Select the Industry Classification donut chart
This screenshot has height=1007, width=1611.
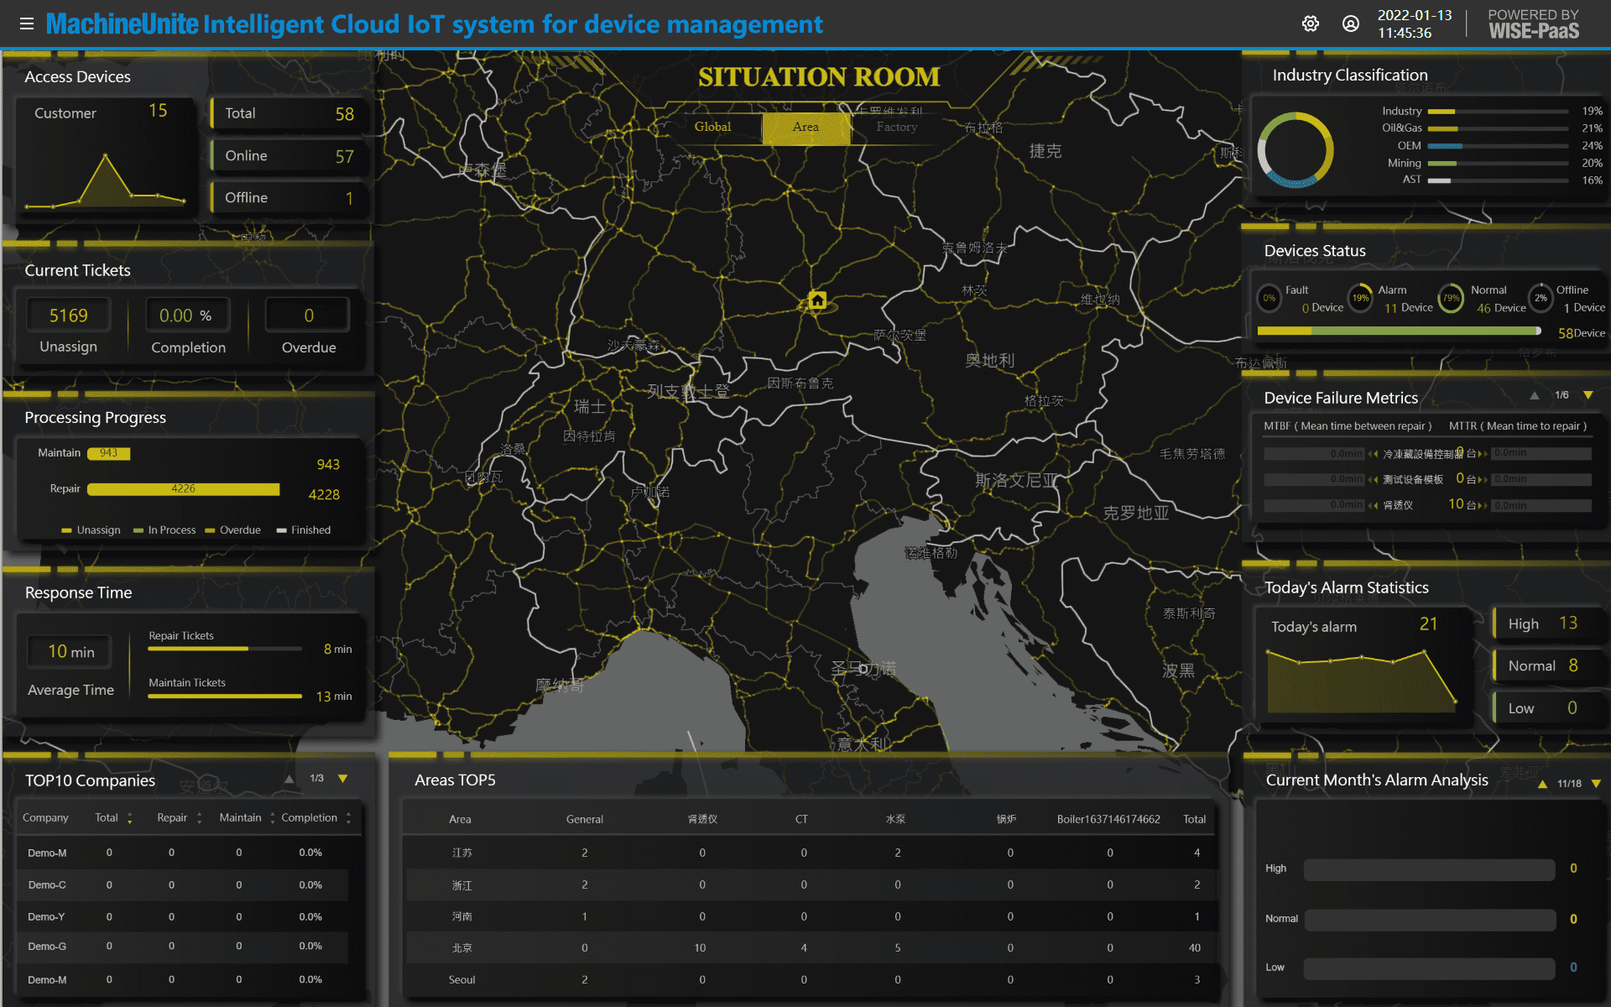(1295, 149)
